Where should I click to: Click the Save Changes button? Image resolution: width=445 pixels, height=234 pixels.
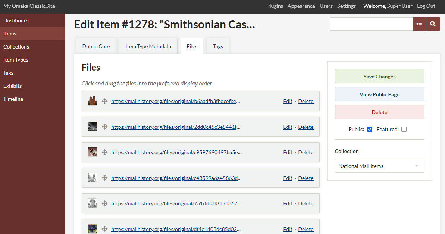(379, 76)
